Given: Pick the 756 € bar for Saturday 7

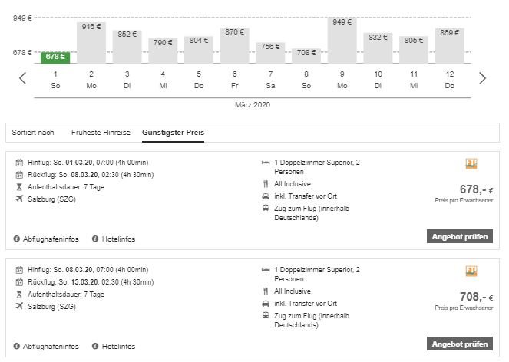Looking at the screenshot, I should click(x=270, y=53).
